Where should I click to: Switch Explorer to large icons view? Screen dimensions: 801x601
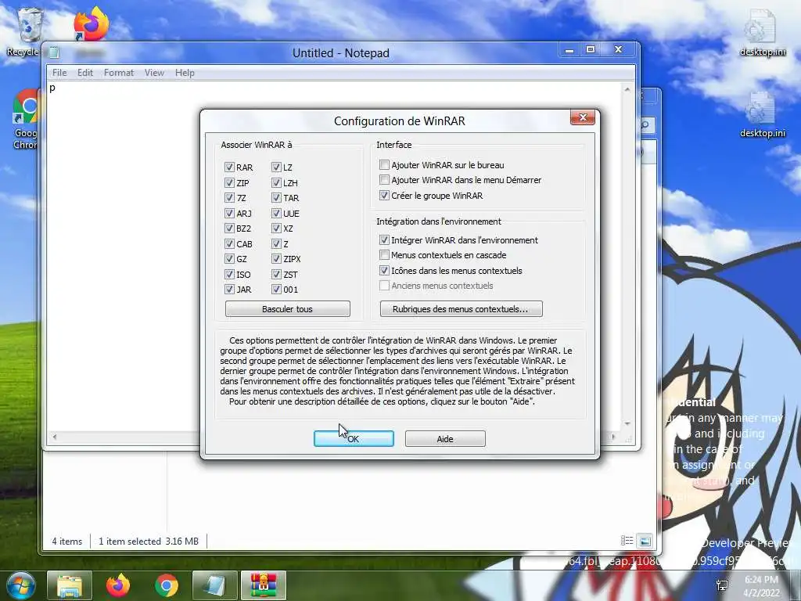(645, 541)
